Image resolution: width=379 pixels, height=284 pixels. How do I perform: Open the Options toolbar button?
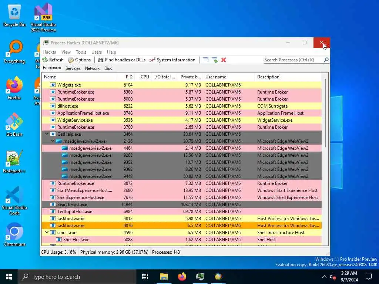coord(79,60)
